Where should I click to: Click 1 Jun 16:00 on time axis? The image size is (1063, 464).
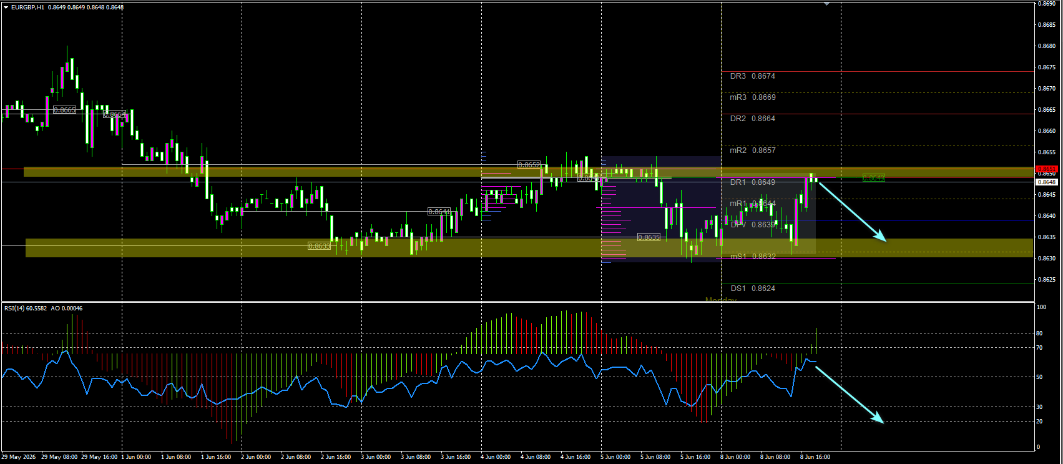coord(216,457)
